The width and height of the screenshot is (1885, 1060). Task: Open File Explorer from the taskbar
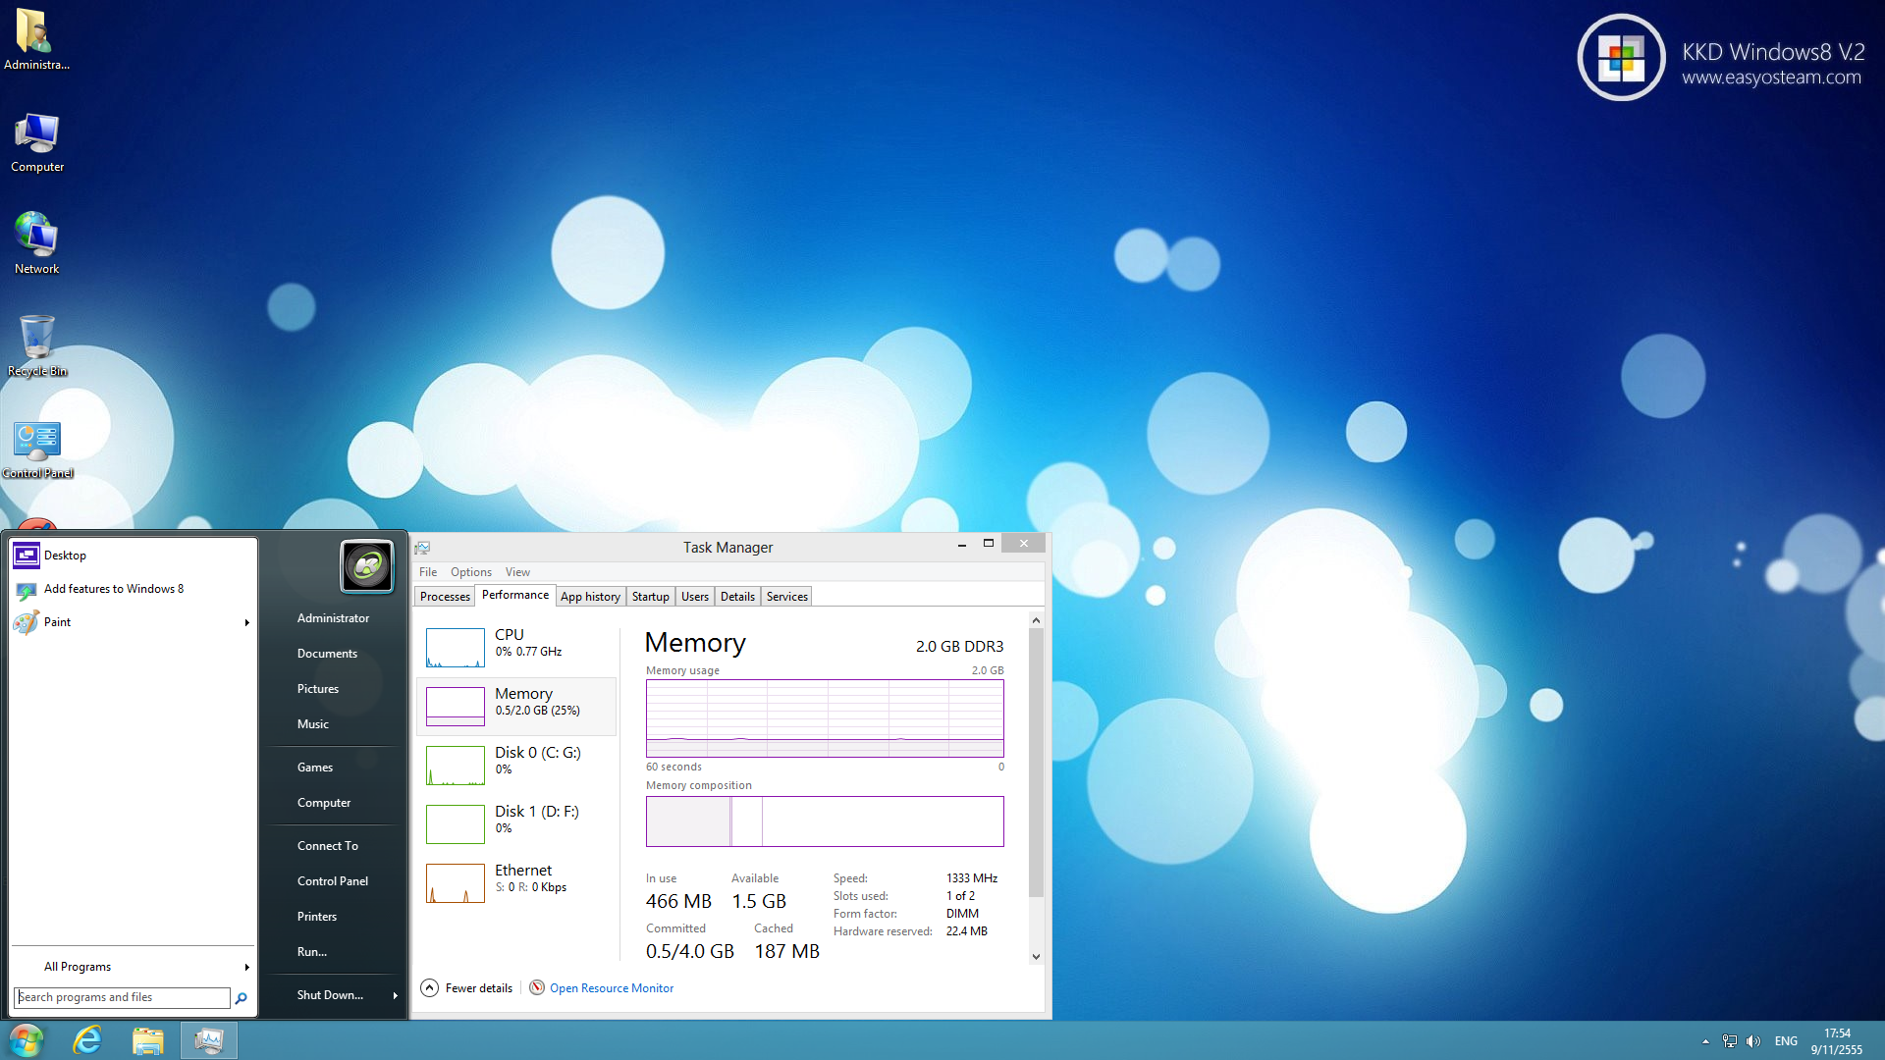[x=148, y=1040]
